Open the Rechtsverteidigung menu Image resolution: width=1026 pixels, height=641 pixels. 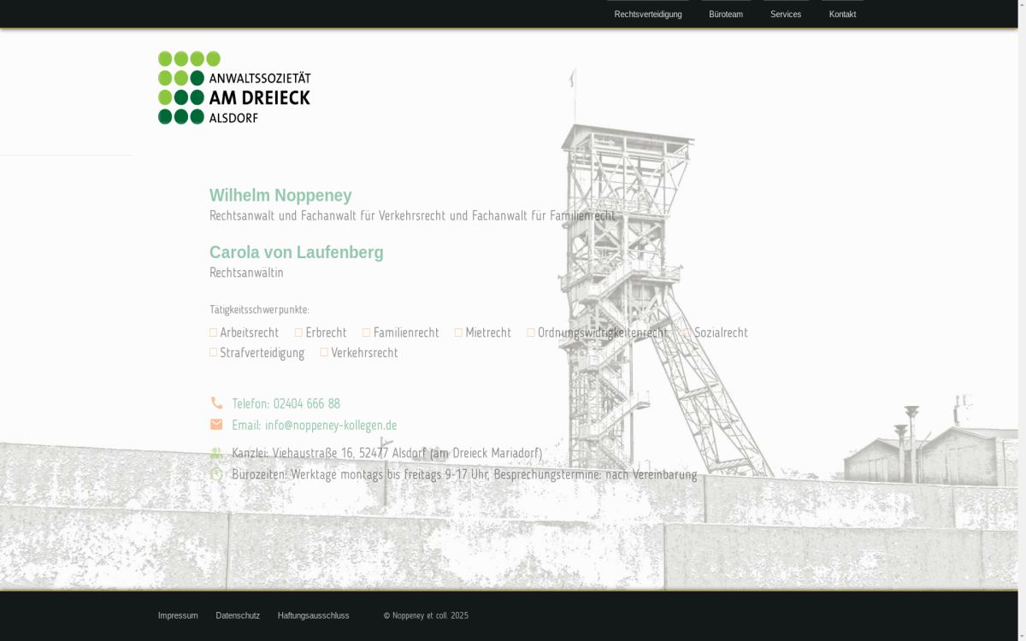(648, 15)
